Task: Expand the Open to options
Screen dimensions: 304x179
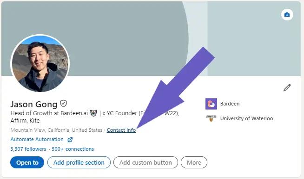Action: 27,162
